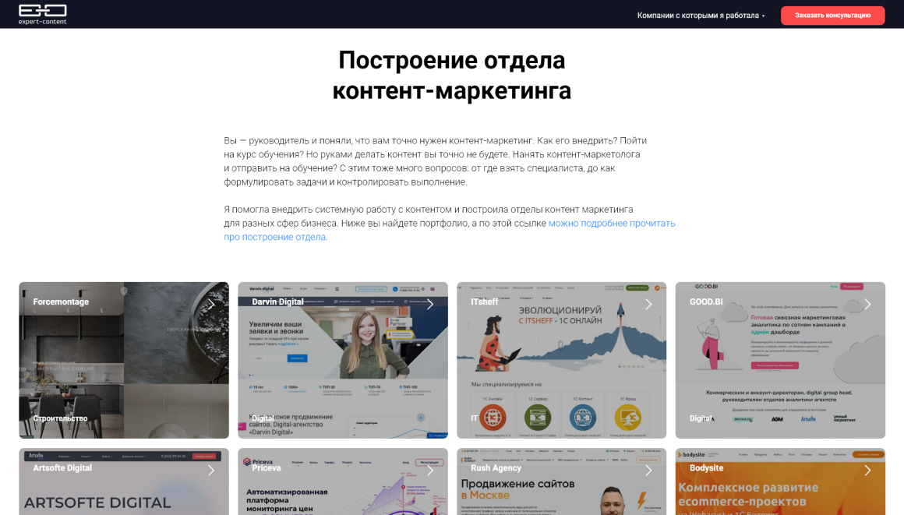The height and width of the screenshot is (515, 904).
Task: Click the arrow on Darvin Digital card
Action: (x=430, y=304)
